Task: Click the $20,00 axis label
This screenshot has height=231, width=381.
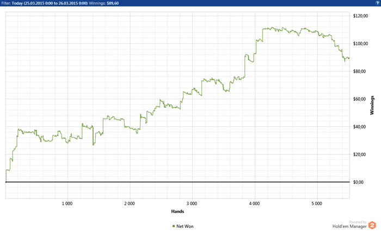Action: pos(360,154)
